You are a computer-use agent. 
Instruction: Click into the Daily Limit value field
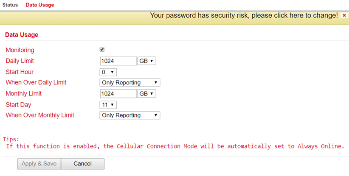pyautogui.click(x=118, y=61)
